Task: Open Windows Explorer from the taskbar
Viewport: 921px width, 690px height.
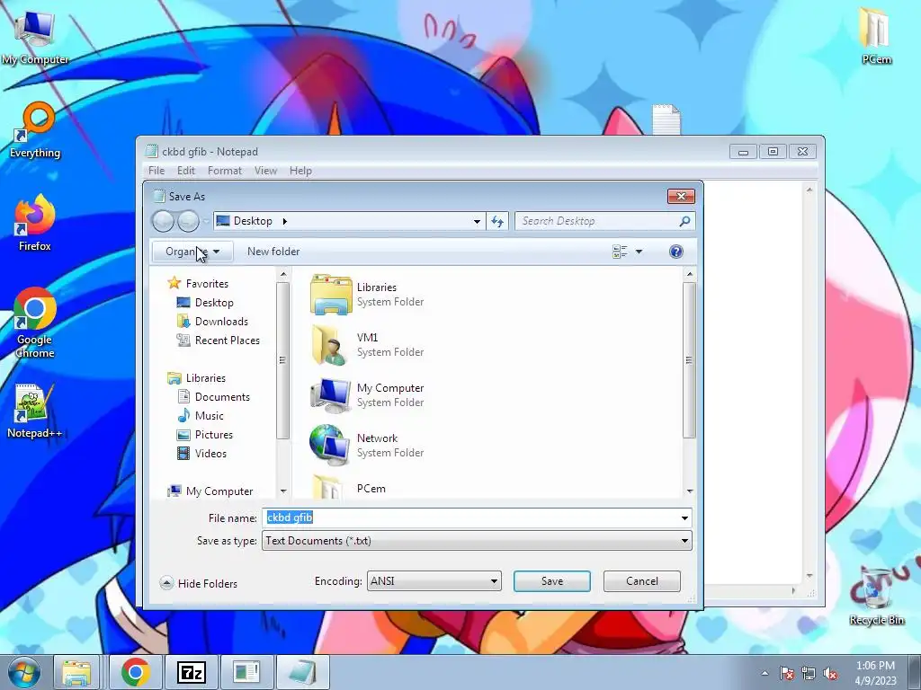Action: [x=76, y=672]
